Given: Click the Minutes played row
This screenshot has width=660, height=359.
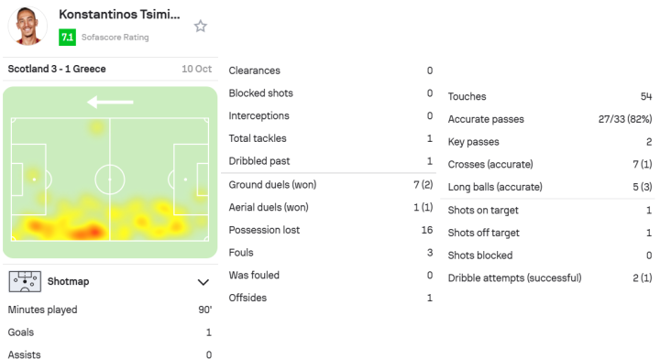Looking at the screenshot, I should tap(110, 310).
